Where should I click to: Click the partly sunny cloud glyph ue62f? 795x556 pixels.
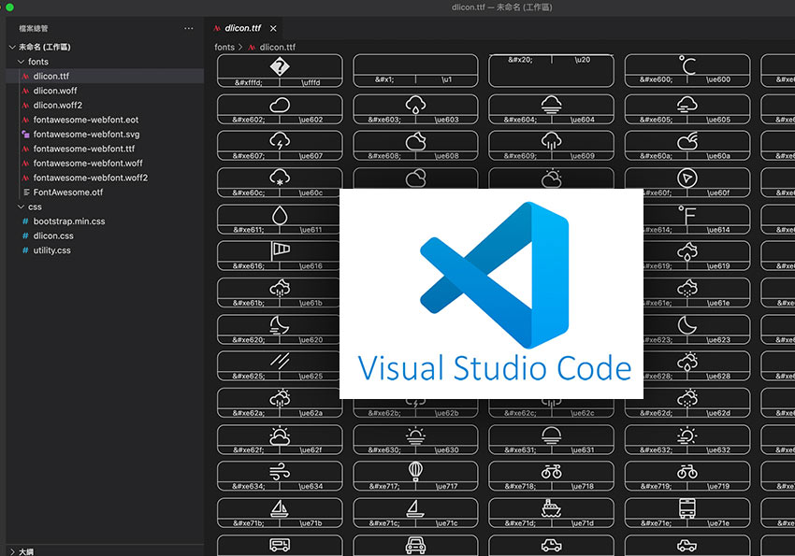(280, 435)
